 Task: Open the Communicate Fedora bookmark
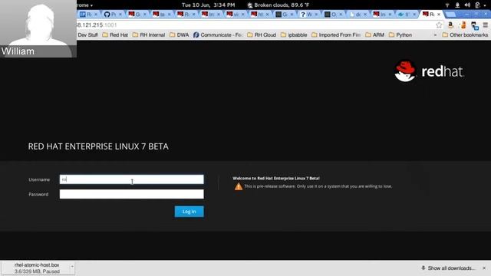pyautogui.click(x=218, y=34)
